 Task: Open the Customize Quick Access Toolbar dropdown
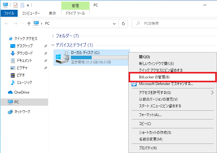point(28,5)
